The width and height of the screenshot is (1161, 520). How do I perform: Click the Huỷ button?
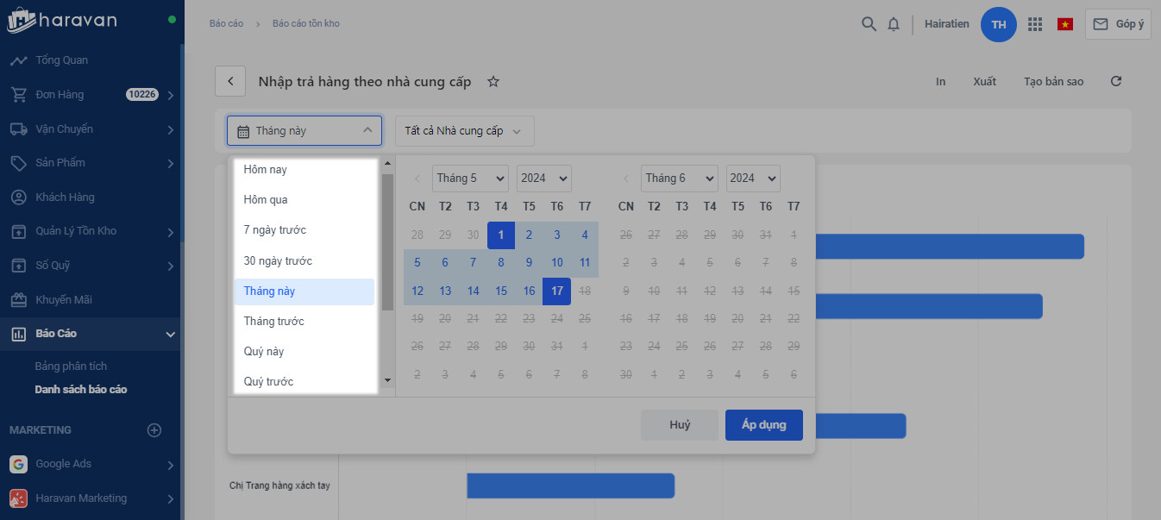click(680, 425)
